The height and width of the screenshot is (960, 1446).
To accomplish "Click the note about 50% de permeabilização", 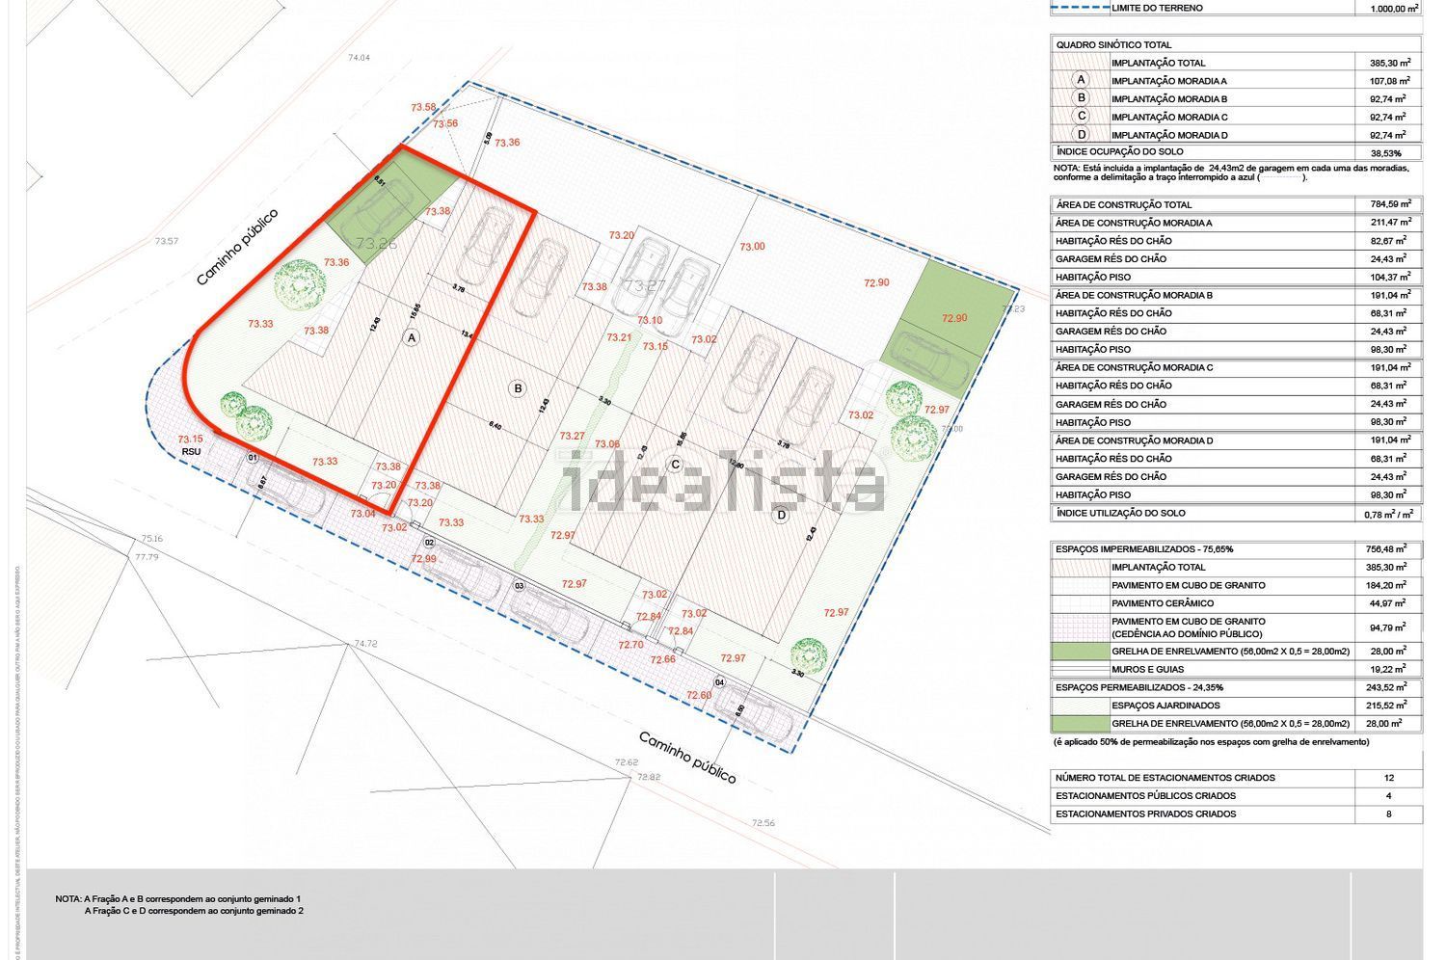I will (x=1211, y=741).
